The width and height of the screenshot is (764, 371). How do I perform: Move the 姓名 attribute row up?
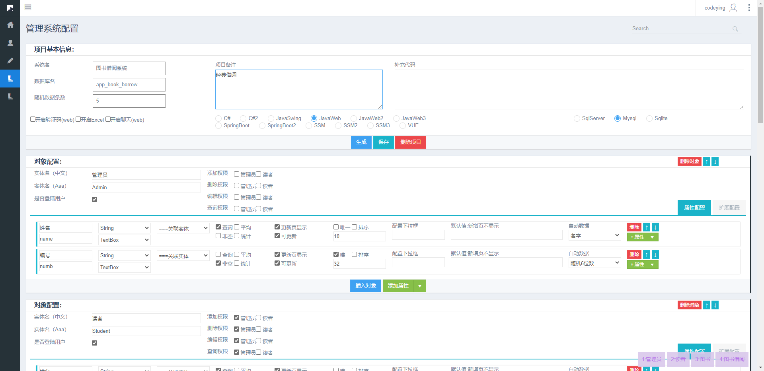647,227
